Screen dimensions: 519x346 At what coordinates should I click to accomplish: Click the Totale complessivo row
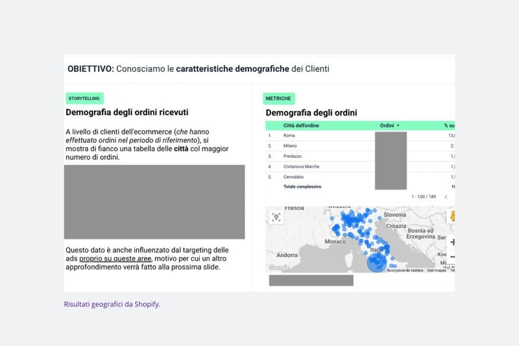tap(360, 187)
